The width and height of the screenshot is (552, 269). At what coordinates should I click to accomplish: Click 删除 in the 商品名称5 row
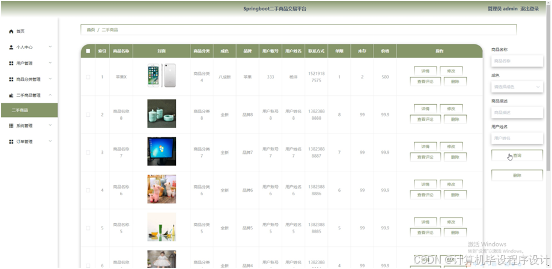click(x=455, y=232)
